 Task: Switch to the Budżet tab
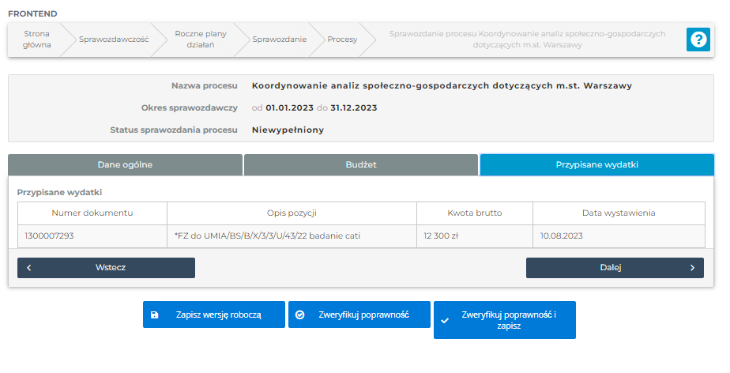360,164
